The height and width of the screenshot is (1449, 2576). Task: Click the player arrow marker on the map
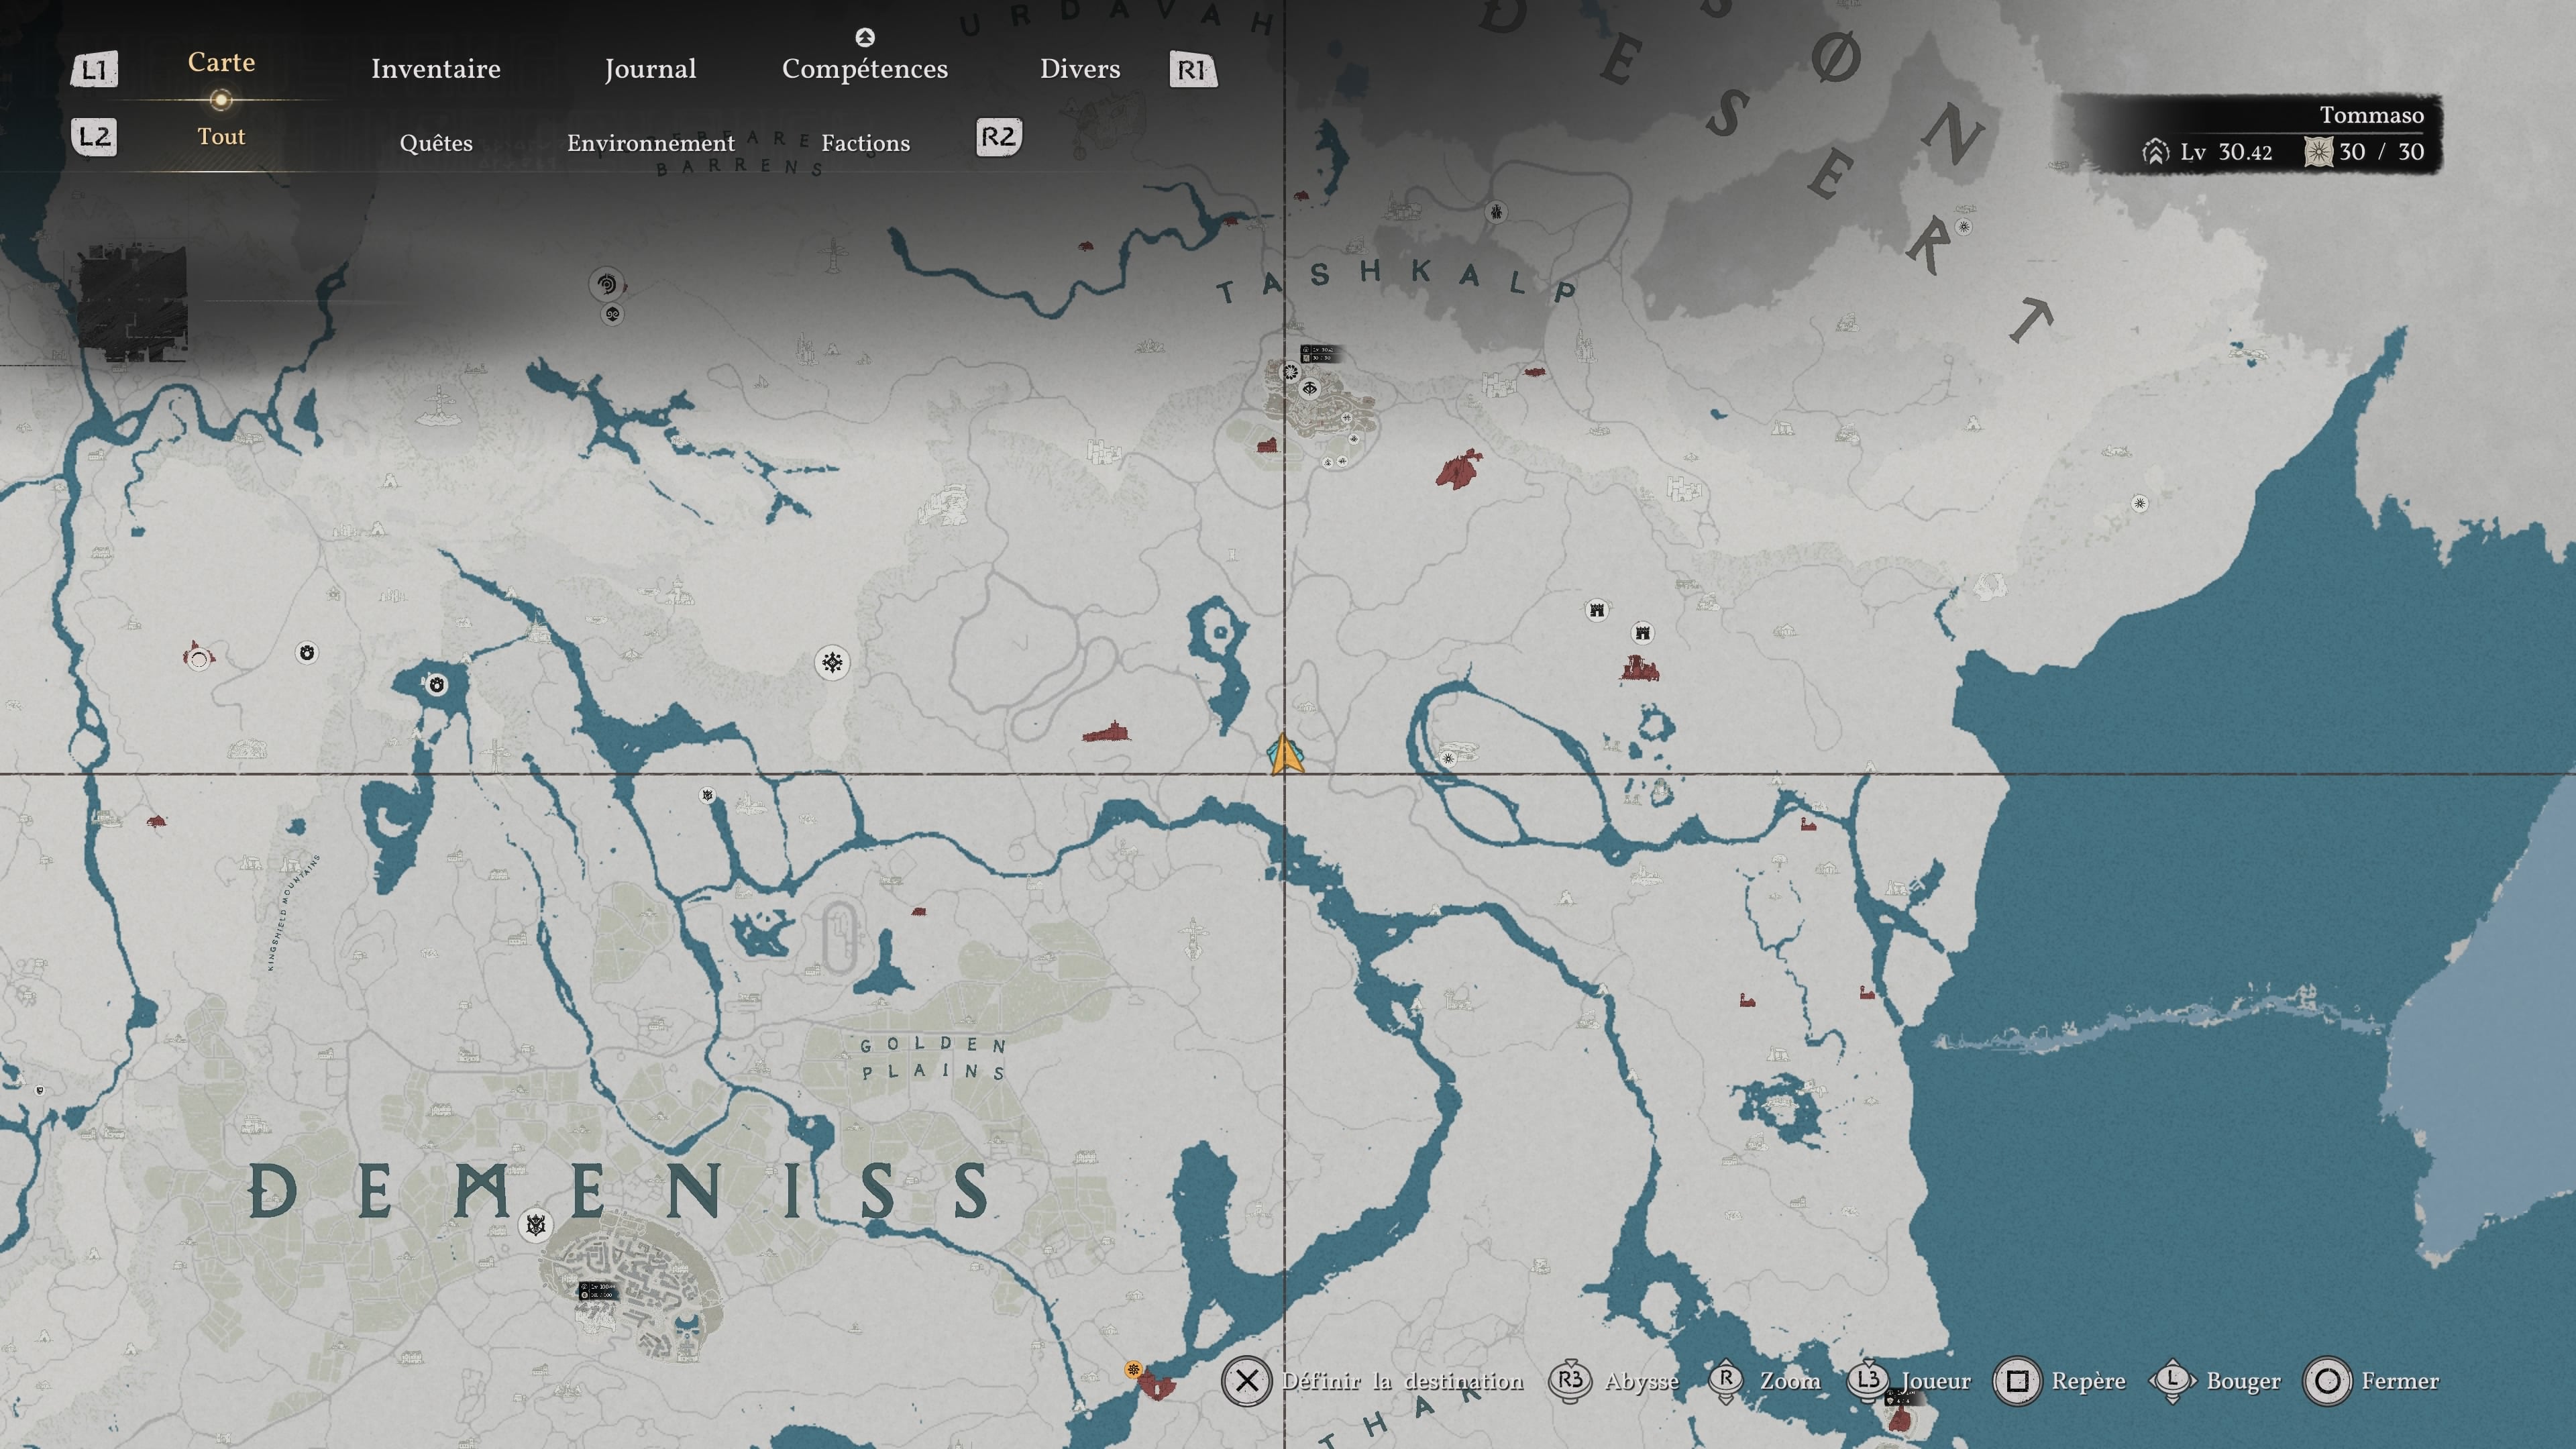pos(1285,754)
